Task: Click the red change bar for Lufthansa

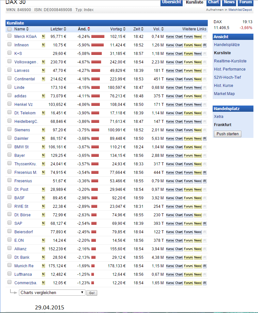Action: (x=93, y=274)
